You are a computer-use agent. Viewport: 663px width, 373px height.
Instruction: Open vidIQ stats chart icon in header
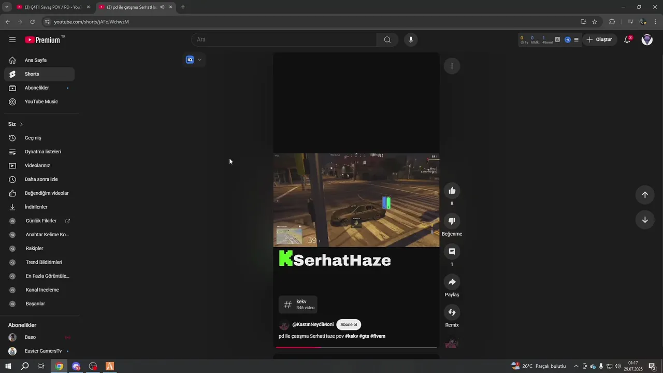[x=557, y=39]
